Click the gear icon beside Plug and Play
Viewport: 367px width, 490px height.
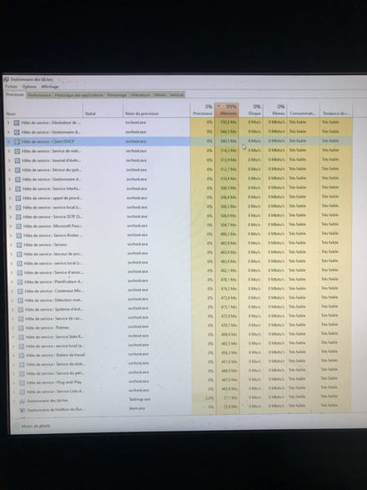click(22, 382)
